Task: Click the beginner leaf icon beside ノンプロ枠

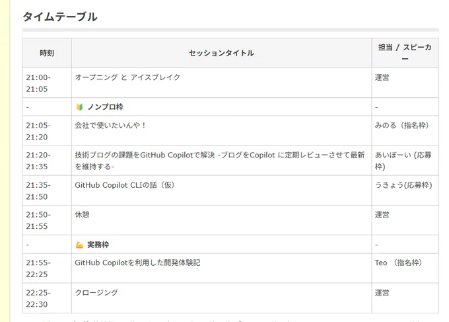Action: click(79, 107)
